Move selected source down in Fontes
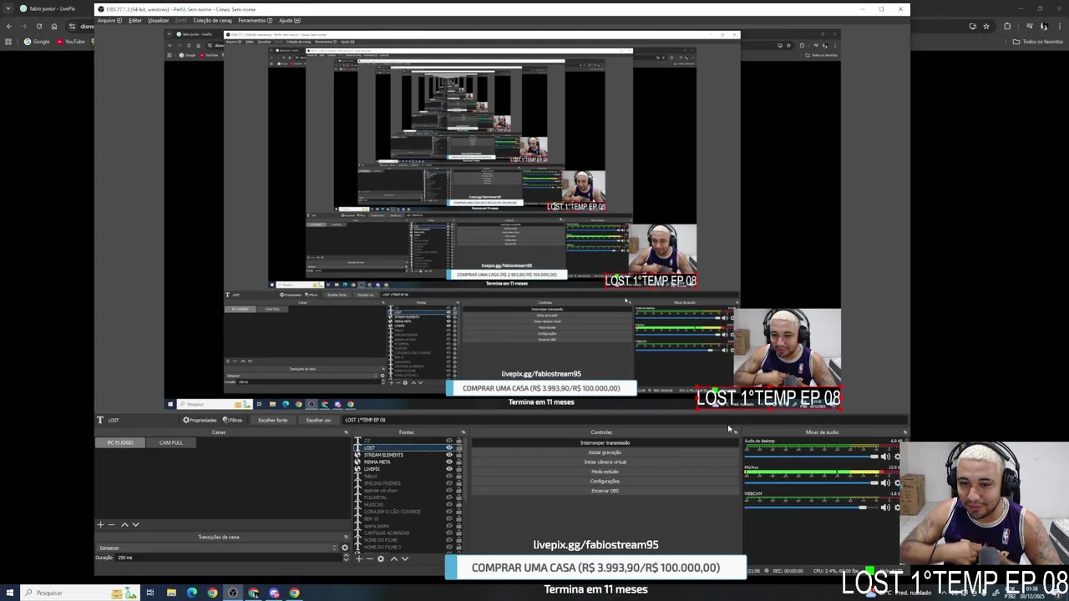This screenshot has width=1069, height=601. [x=405, y=558]
